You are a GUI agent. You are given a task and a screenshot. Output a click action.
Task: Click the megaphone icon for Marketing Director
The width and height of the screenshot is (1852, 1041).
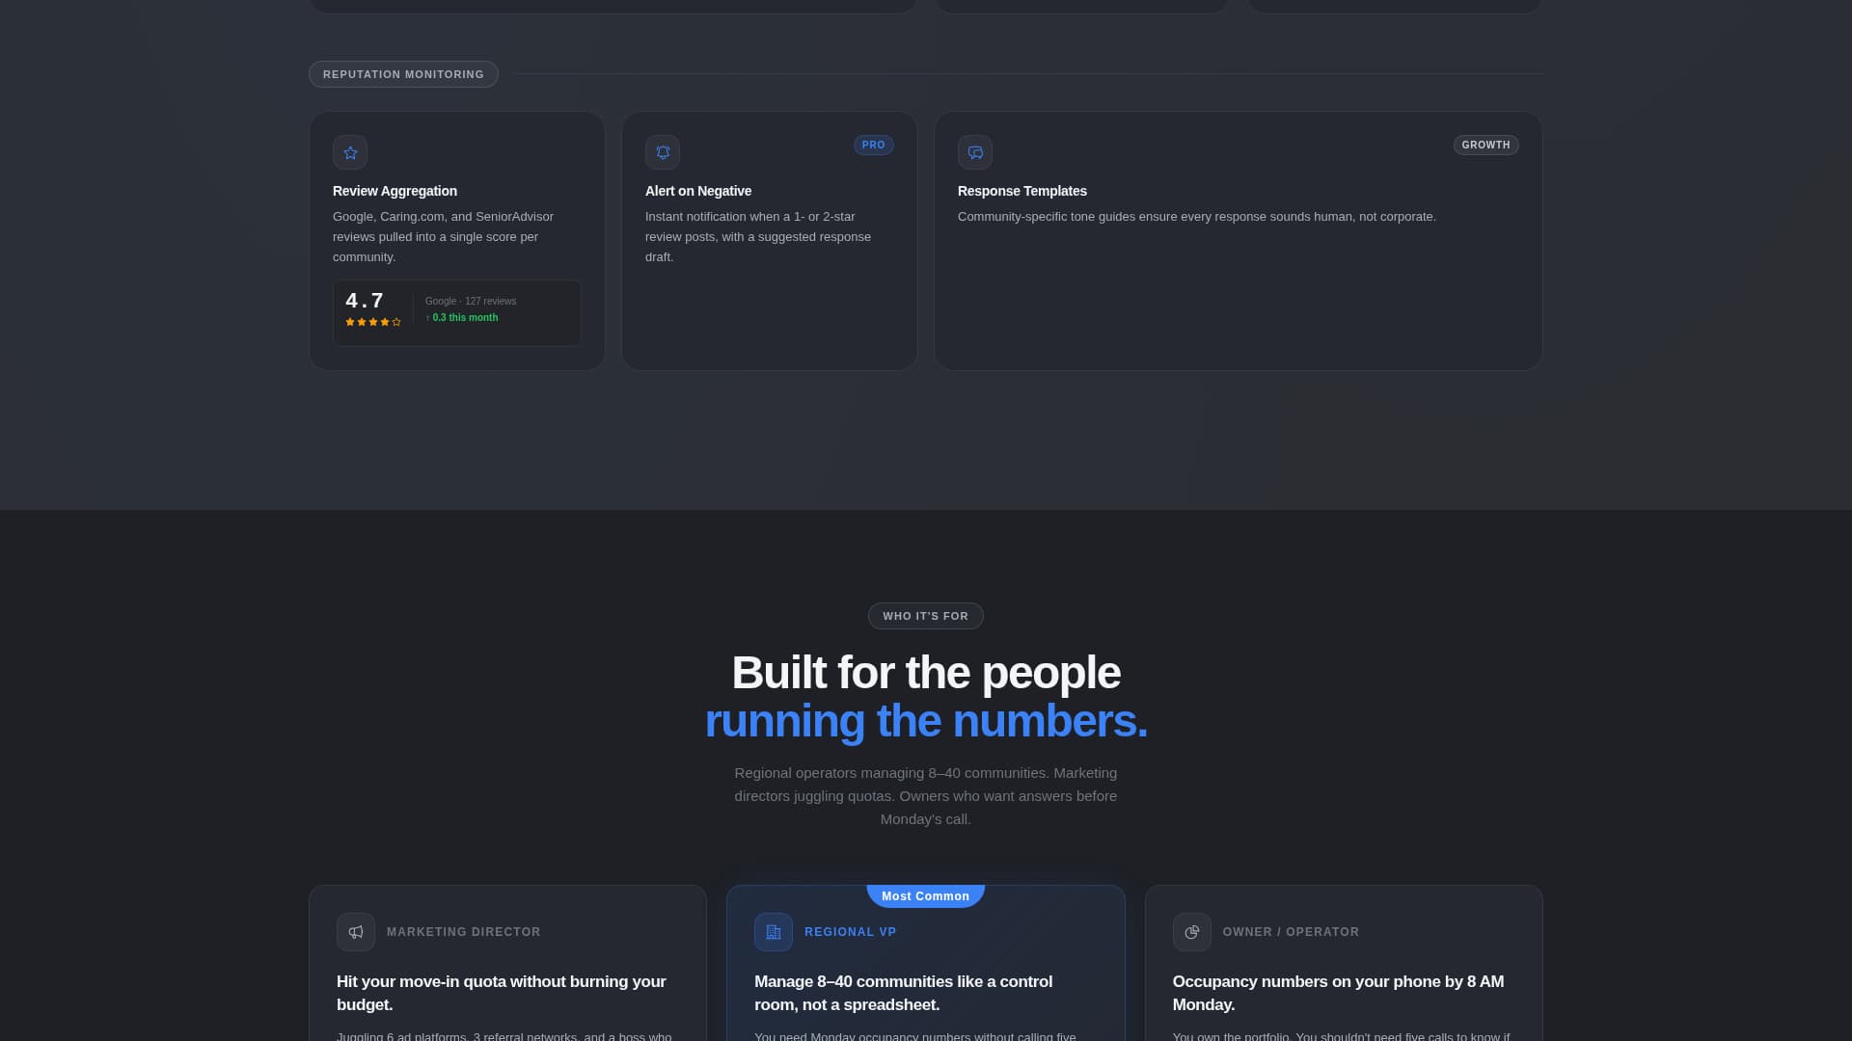356,932
